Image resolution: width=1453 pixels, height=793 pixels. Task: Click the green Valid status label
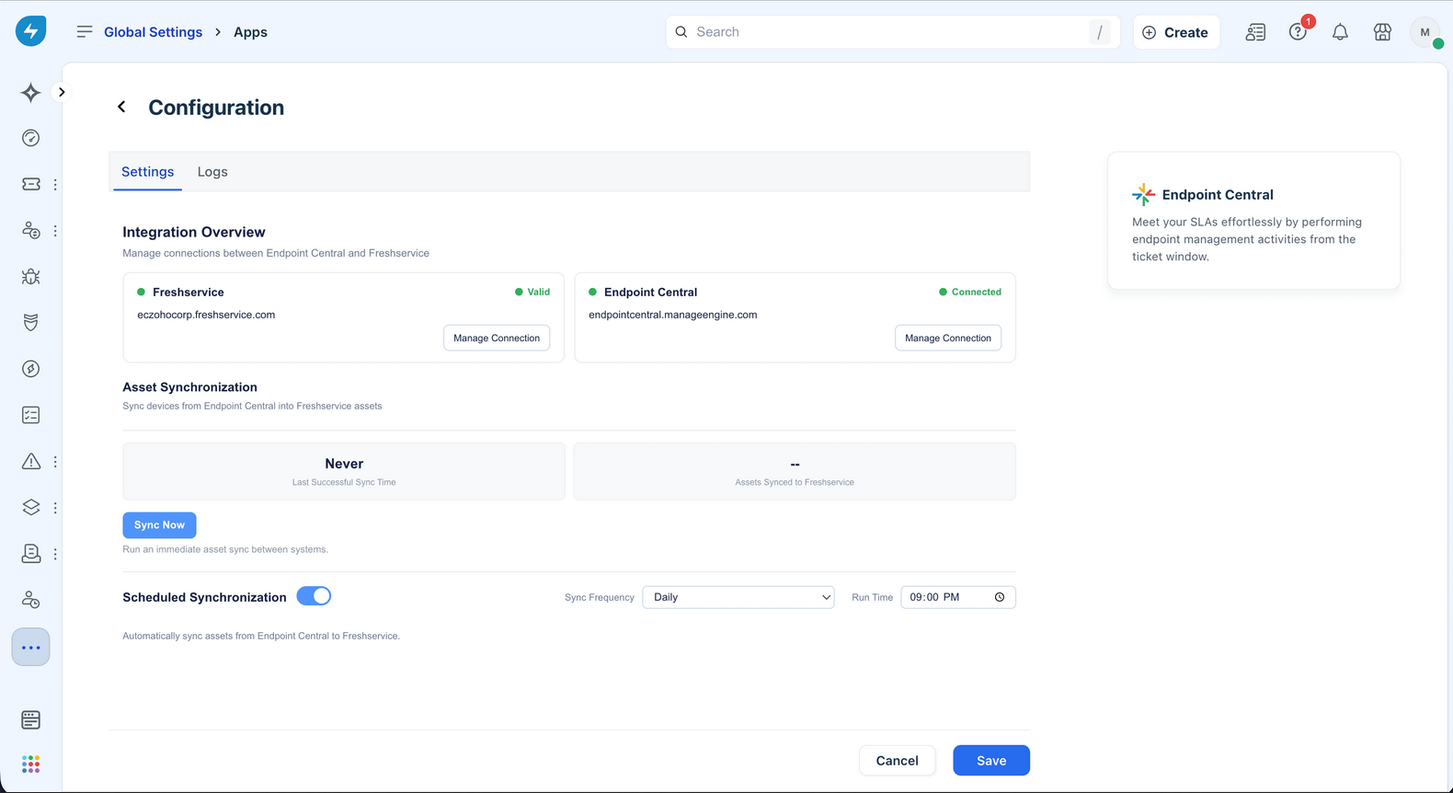point(532,292)
